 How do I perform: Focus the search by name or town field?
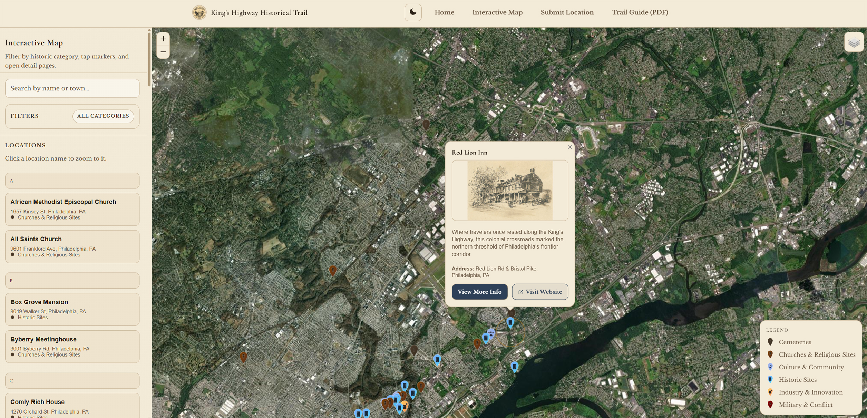coord(72,88)
